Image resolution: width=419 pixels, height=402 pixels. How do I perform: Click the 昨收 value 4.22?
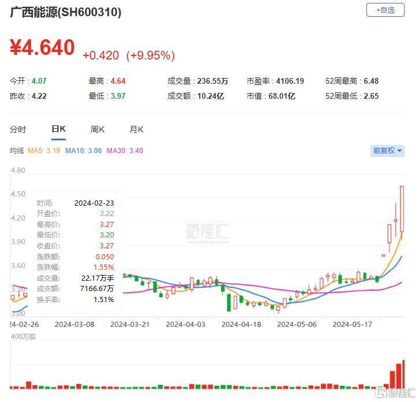[x=39, y=96]
